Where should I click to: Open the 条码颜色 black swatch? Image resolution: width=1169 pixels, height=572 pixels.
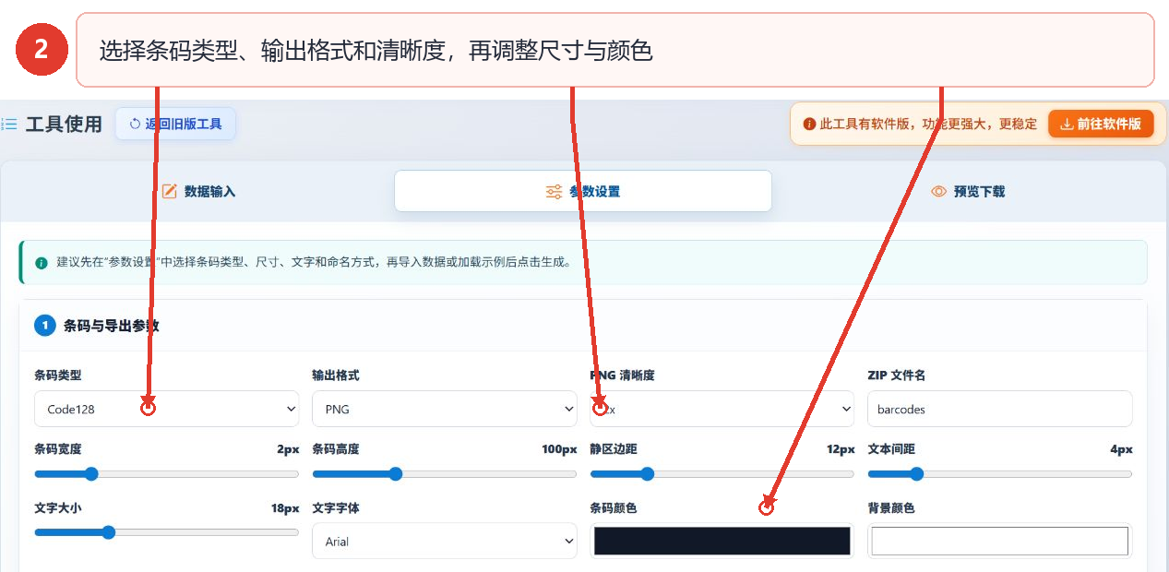click(x=722, y=541)
